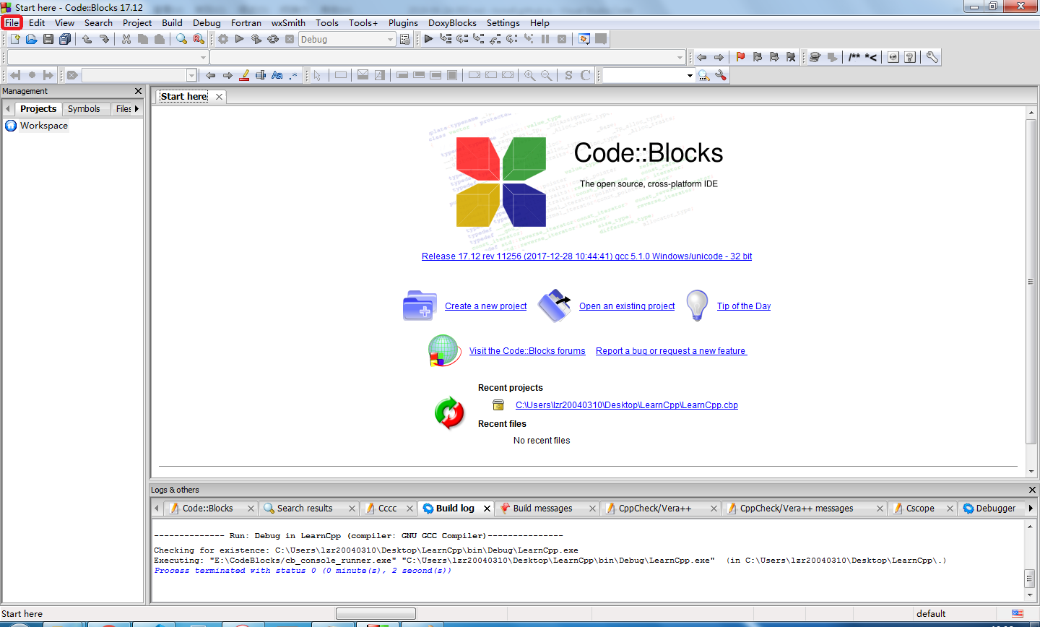Open the Build menu
Viewport: 1040px width, 627px height.
coord(172,22)
